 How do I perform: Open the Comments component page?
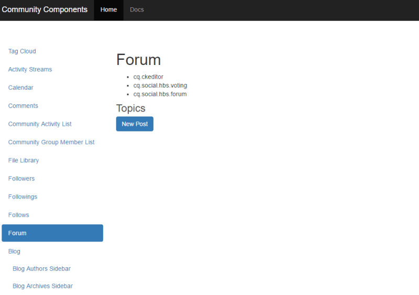[x=23, y=106]
